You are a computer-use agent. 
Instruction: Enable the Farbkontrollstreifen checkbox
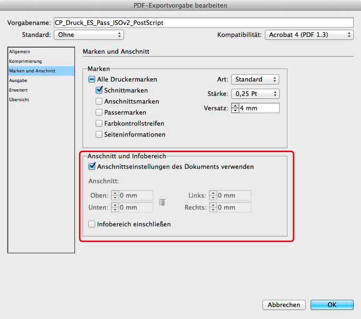[99, 123]
